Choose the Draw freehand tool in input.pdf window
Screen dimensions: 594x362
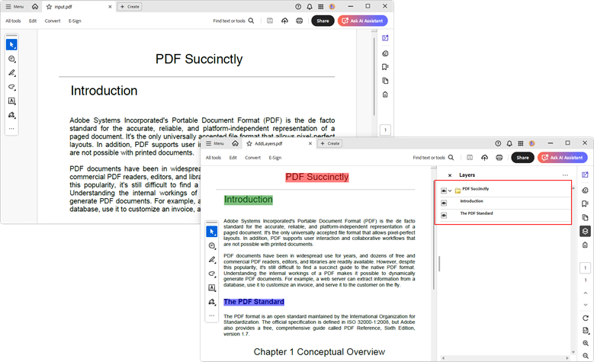tap(11, 87)
